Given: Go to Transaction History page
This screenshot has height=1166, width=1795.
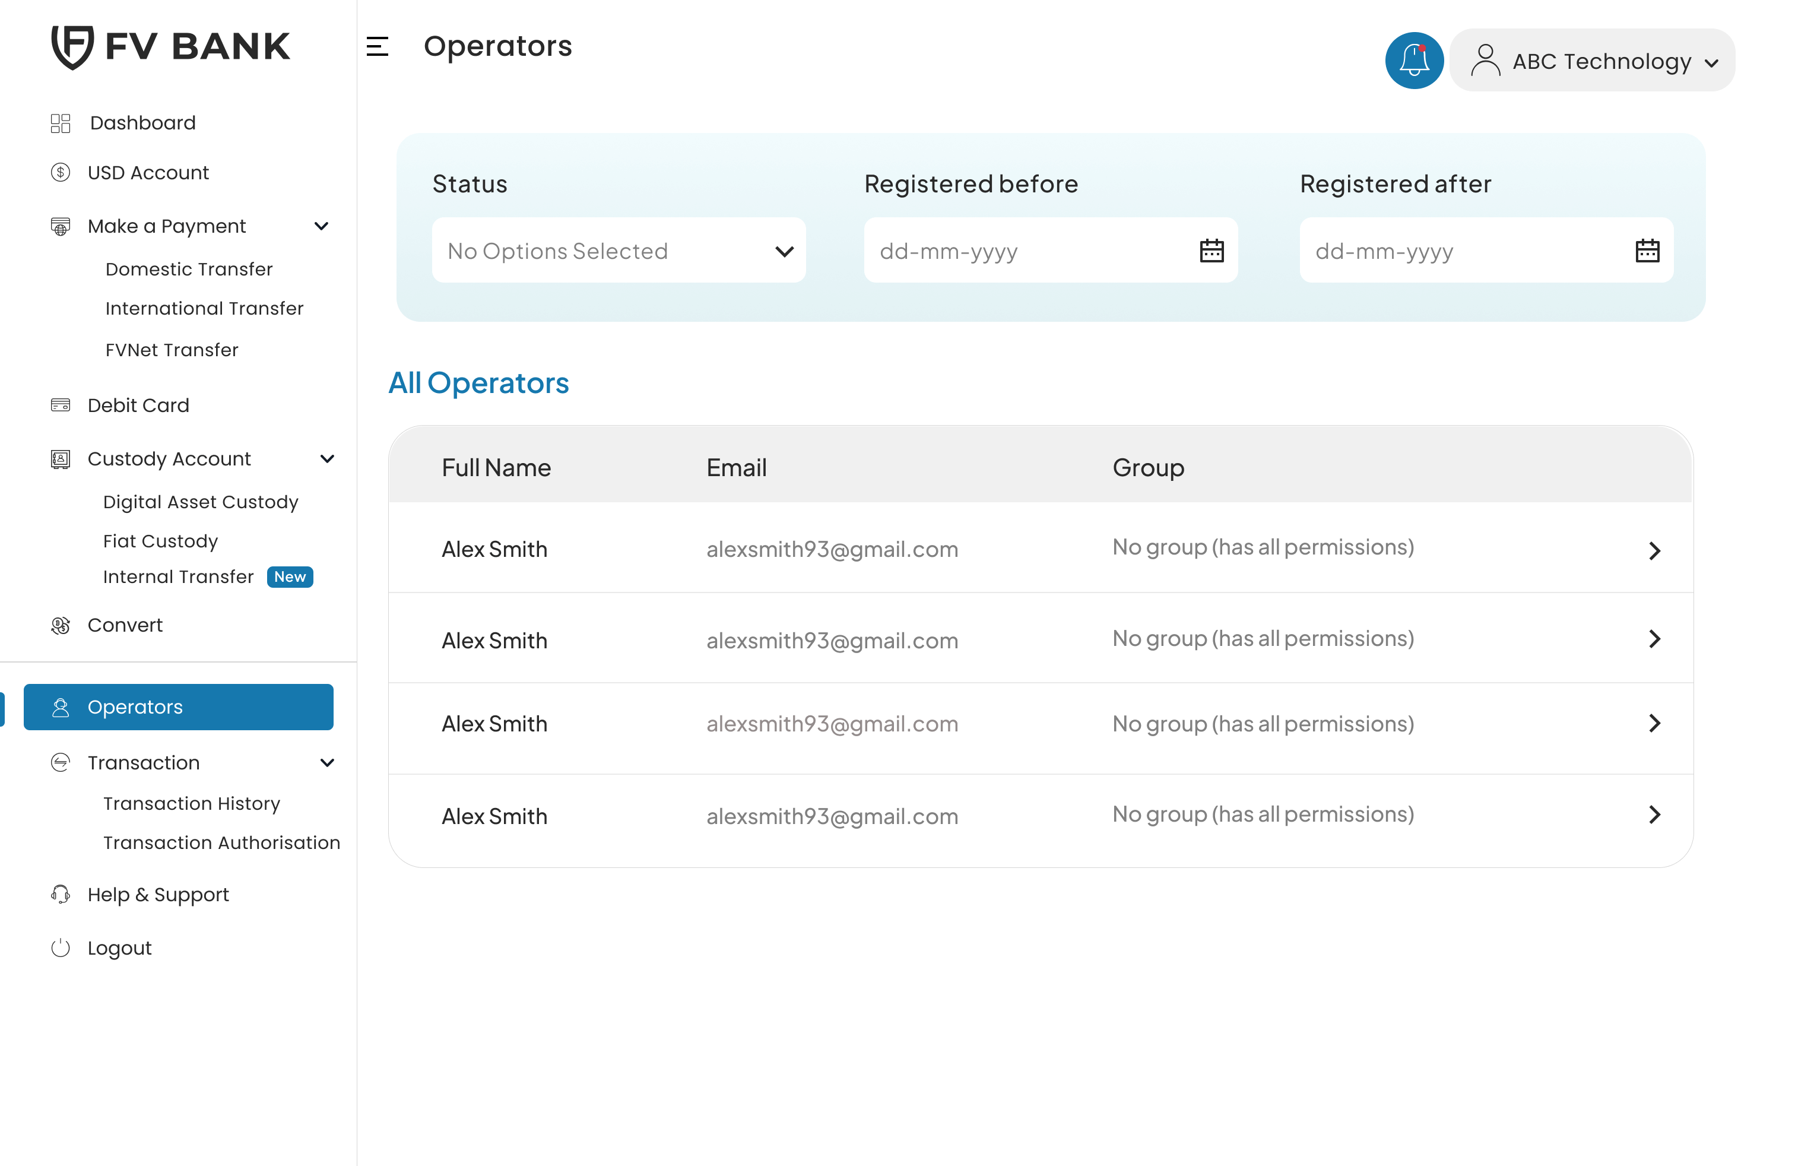Looking at the screenshot, I should [x=192, y=803].
